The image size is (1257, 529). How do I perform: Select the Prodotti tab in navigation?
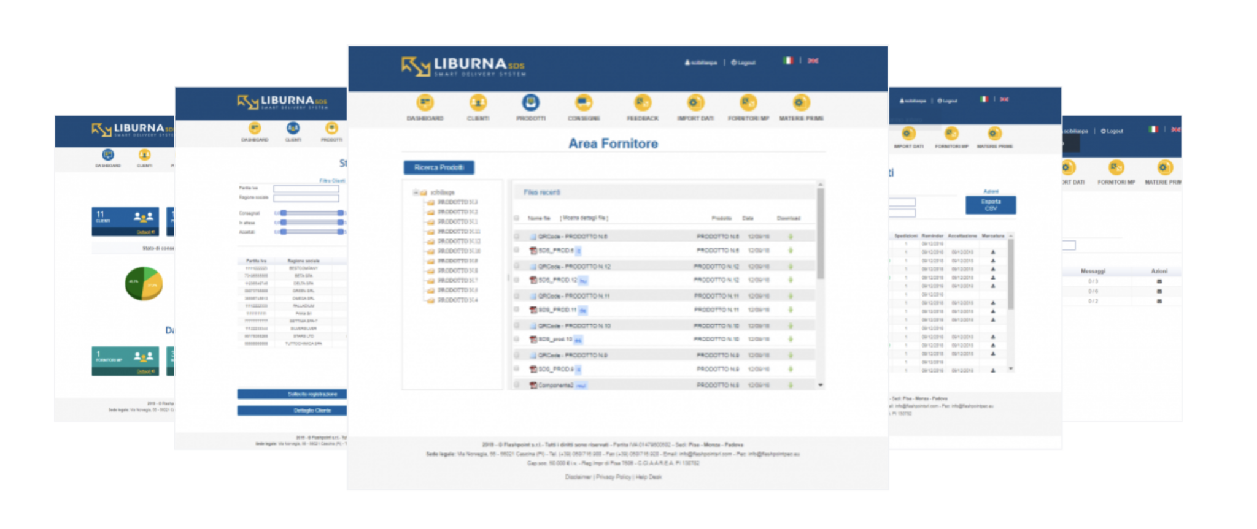530,103
